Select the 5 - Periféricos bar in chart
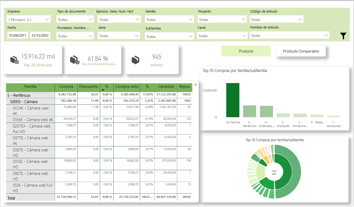The width and height of the screenshot is (354, 207). pyautogui.click(x=250, y=111)
